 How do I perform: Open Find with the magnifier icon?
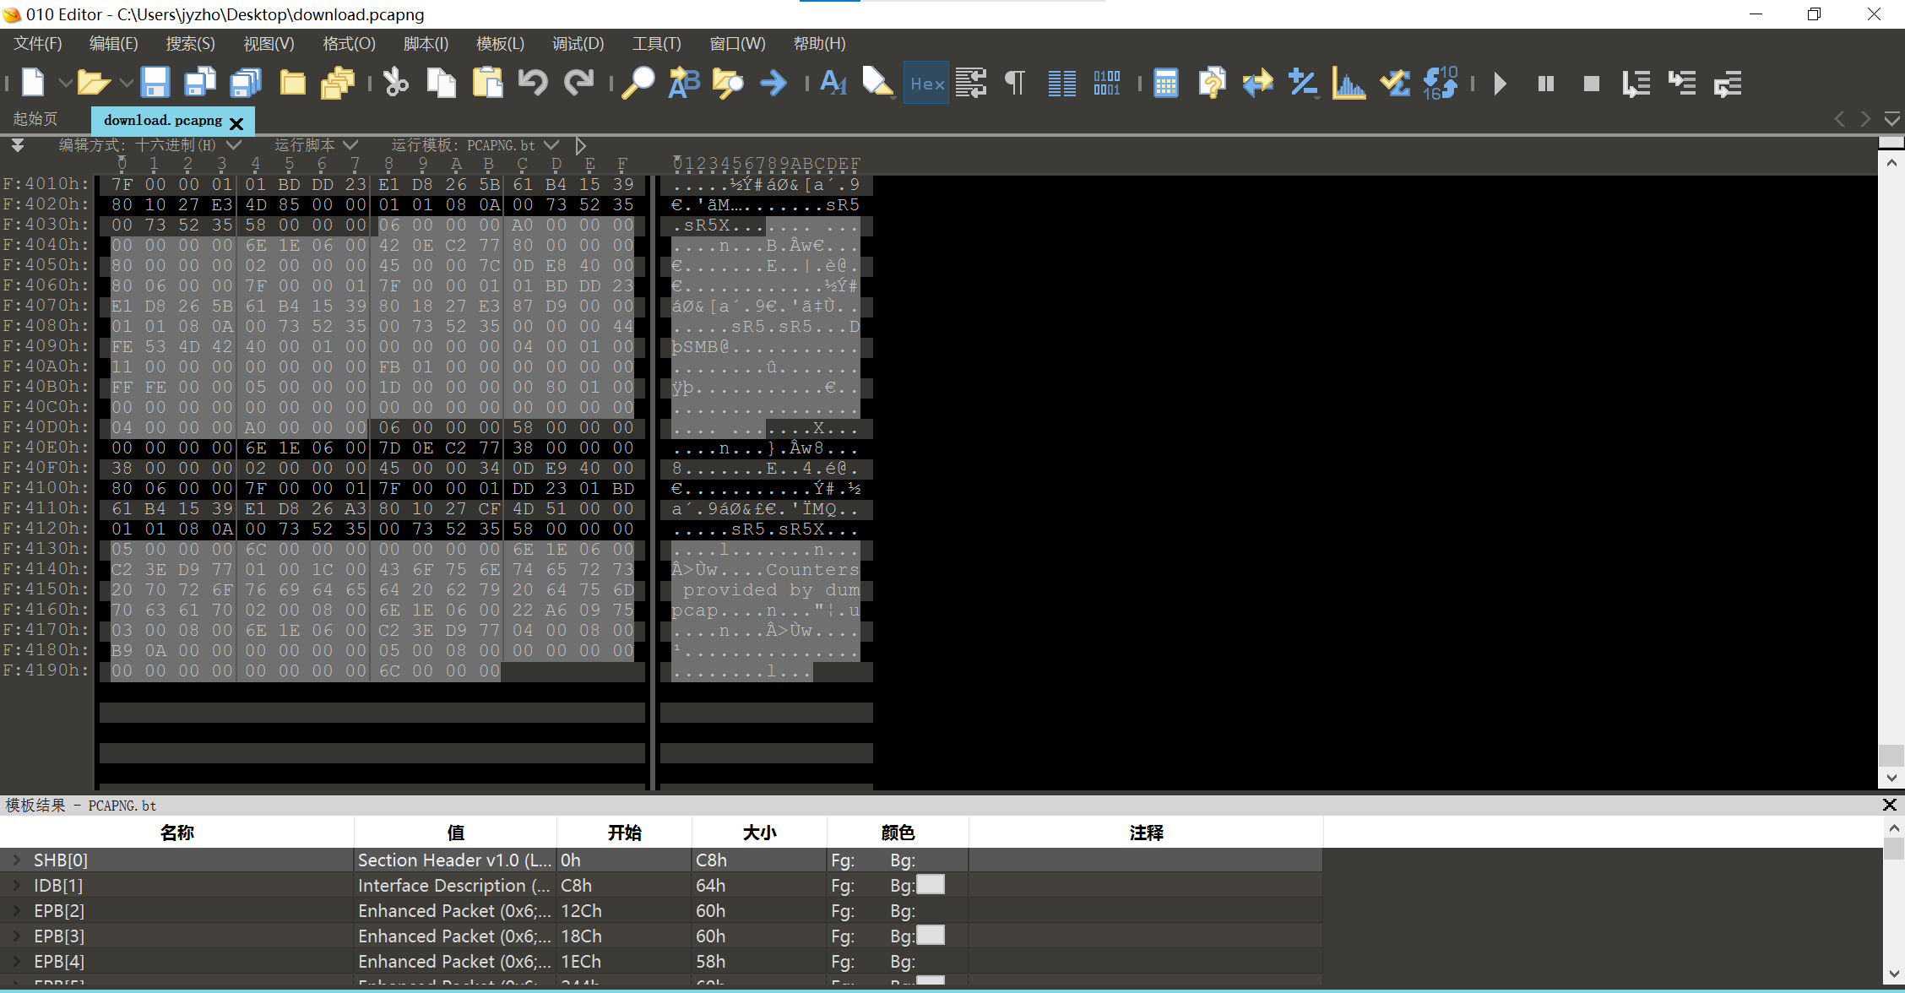coord(638,83)
